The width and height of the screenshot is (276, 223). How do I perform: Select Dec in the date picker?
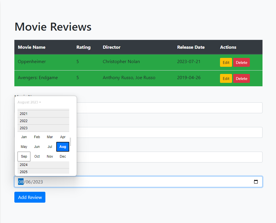point(63,156)
